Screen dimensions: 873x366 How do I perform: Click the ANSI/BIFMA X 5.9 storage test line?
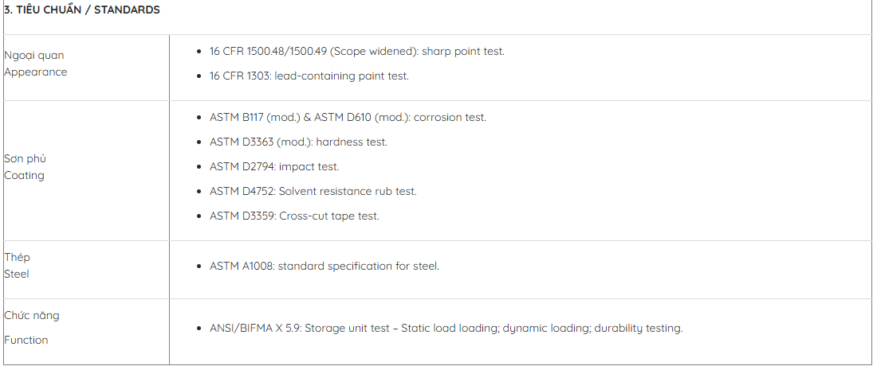tap(446, 329)
